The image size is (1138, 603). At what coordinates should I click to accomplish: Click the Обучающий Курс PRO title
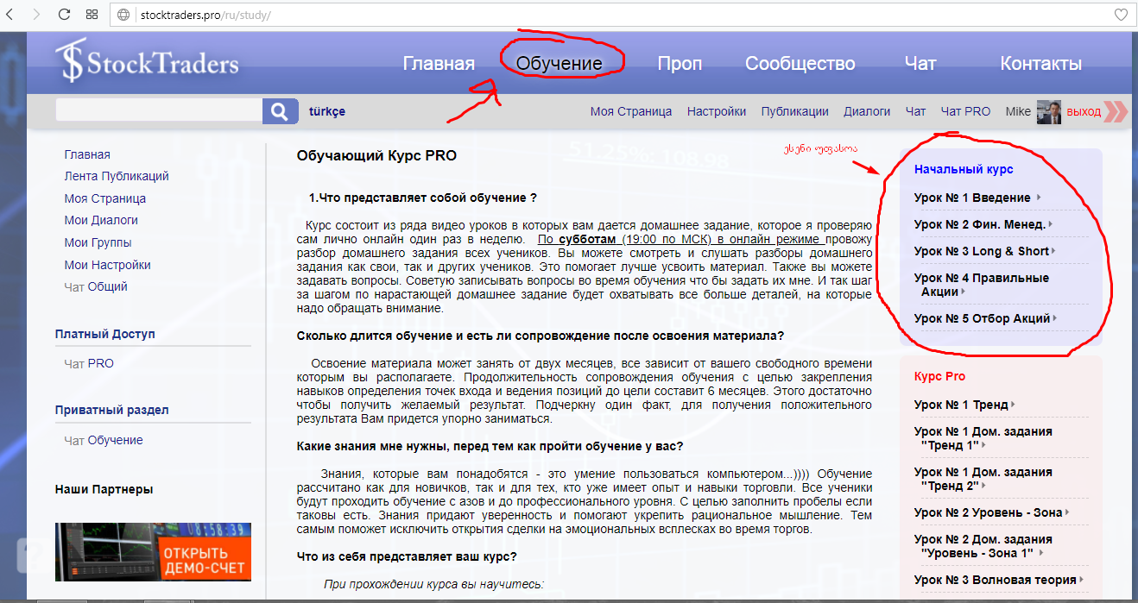[x=376, y=156]
